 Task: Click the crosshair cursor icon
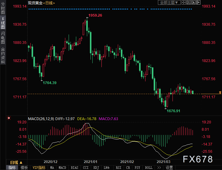(x=184, y=2)
